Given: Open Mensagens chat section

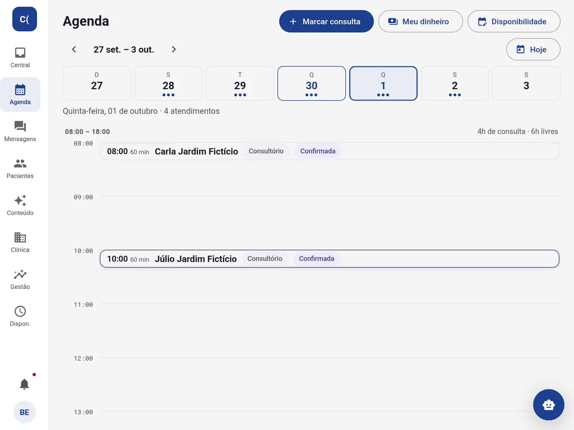Looking at the screenshot, I should coord(20,131).
